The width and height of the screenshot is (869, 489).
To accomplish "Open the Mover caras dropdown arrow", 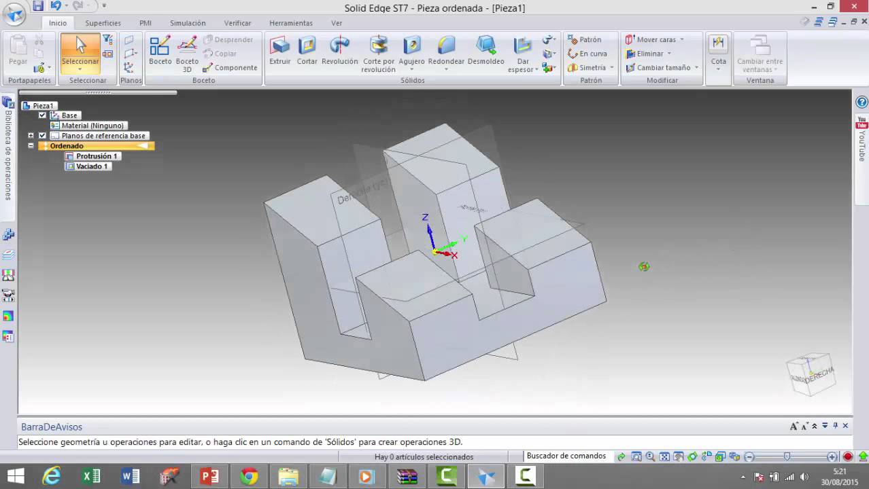I will 682,39.
